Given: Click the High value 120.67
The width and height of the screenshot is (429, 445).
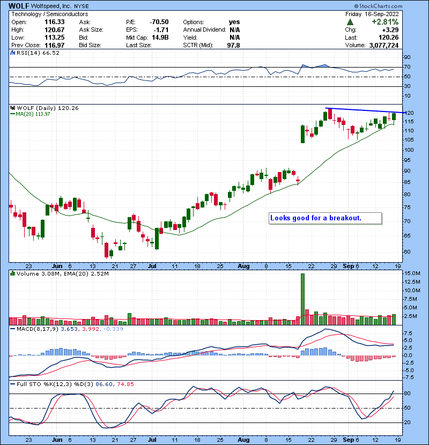Looking at the screenshot, I should [55, 30].
